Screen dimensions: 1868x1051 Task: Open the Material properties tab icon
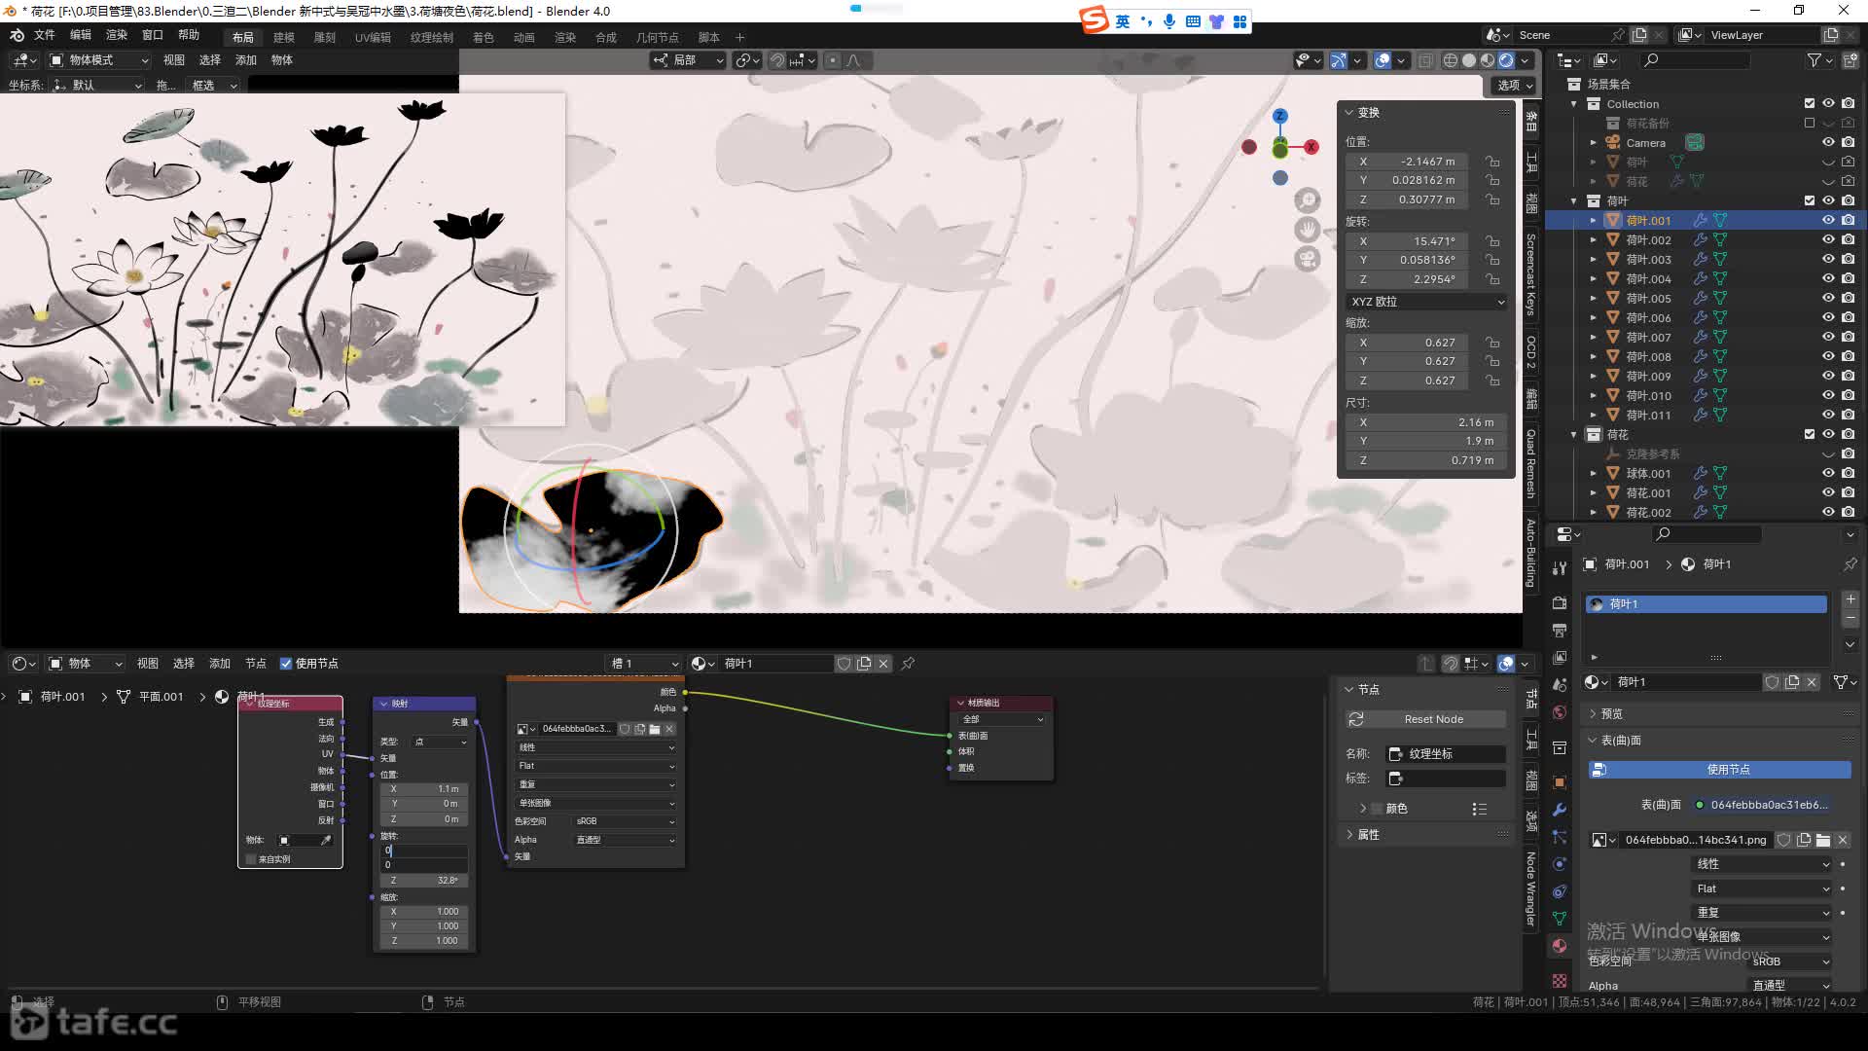pyautogui.click(x=1560, y=946)
